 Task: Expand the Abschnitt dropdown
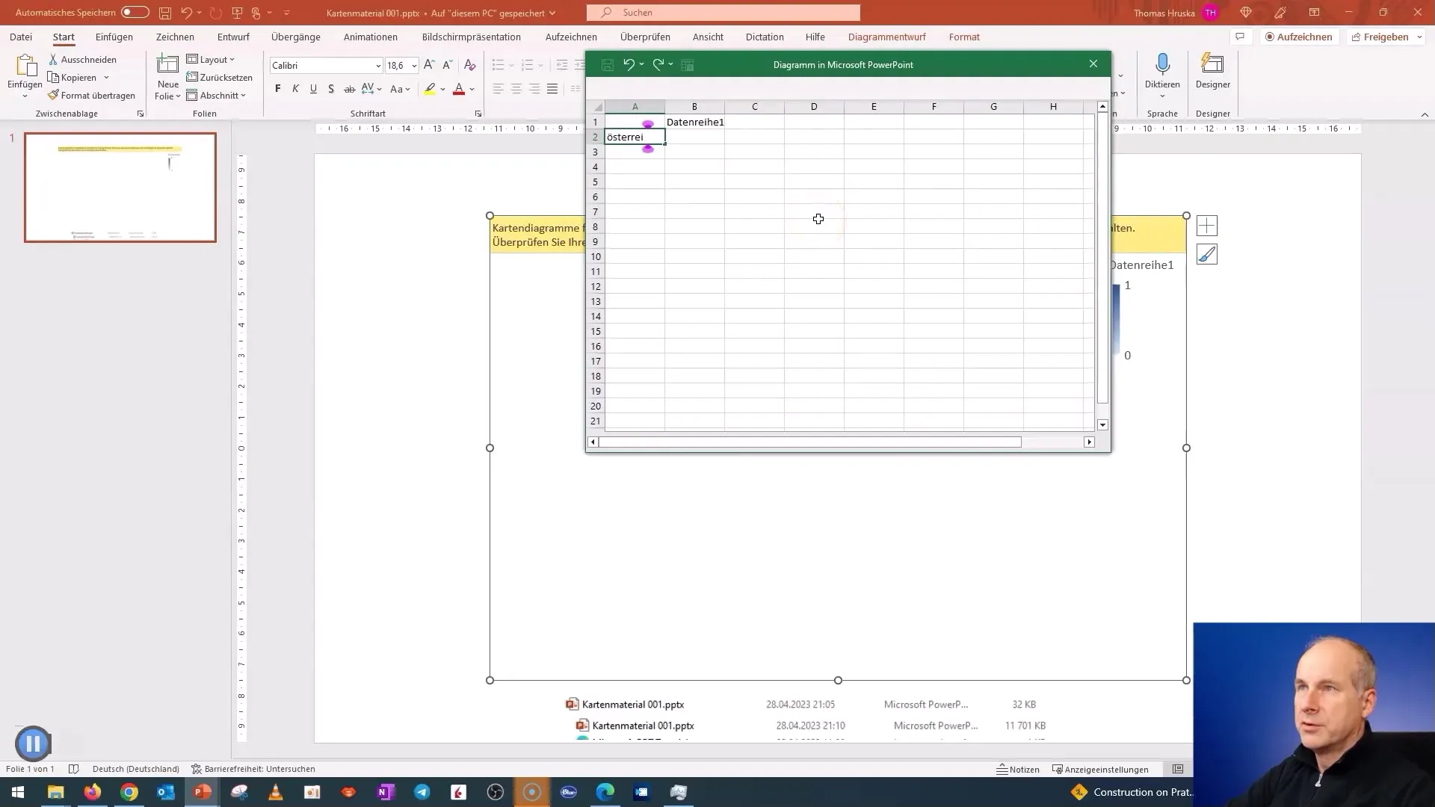tap(216, 95)
